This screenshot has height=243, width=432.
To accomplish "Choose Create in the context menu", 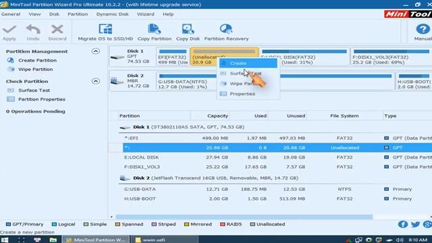I will click(248, 63).
